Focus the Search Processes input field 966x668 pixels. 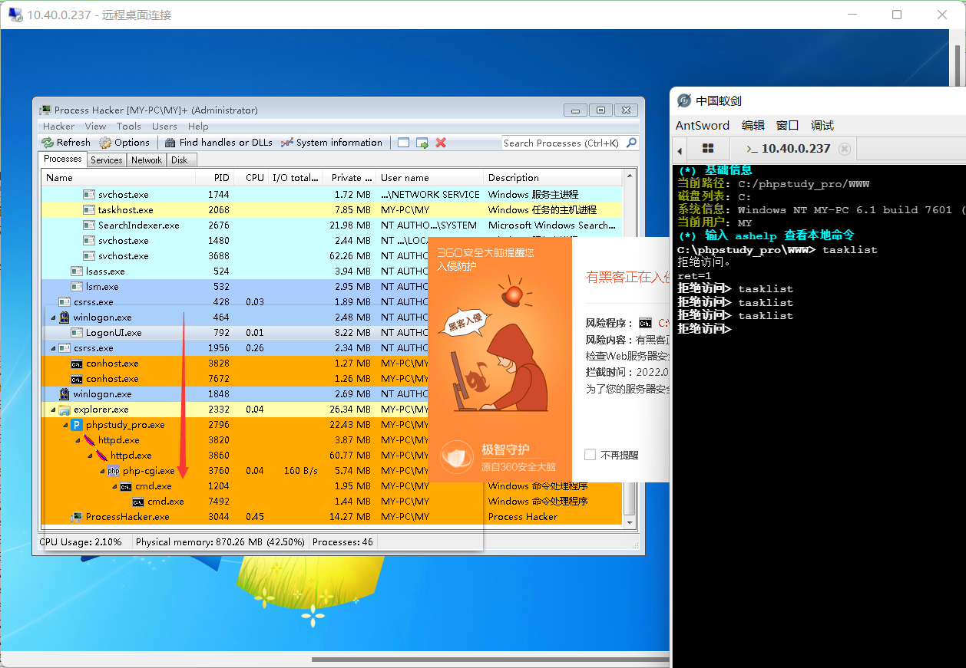click(563, 143)
